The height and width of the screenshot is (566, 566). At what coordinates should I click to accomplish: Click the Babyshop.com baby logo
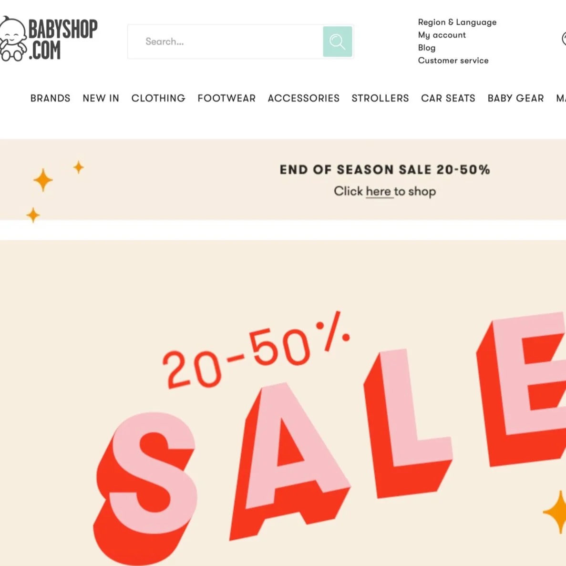coord(49,39)
